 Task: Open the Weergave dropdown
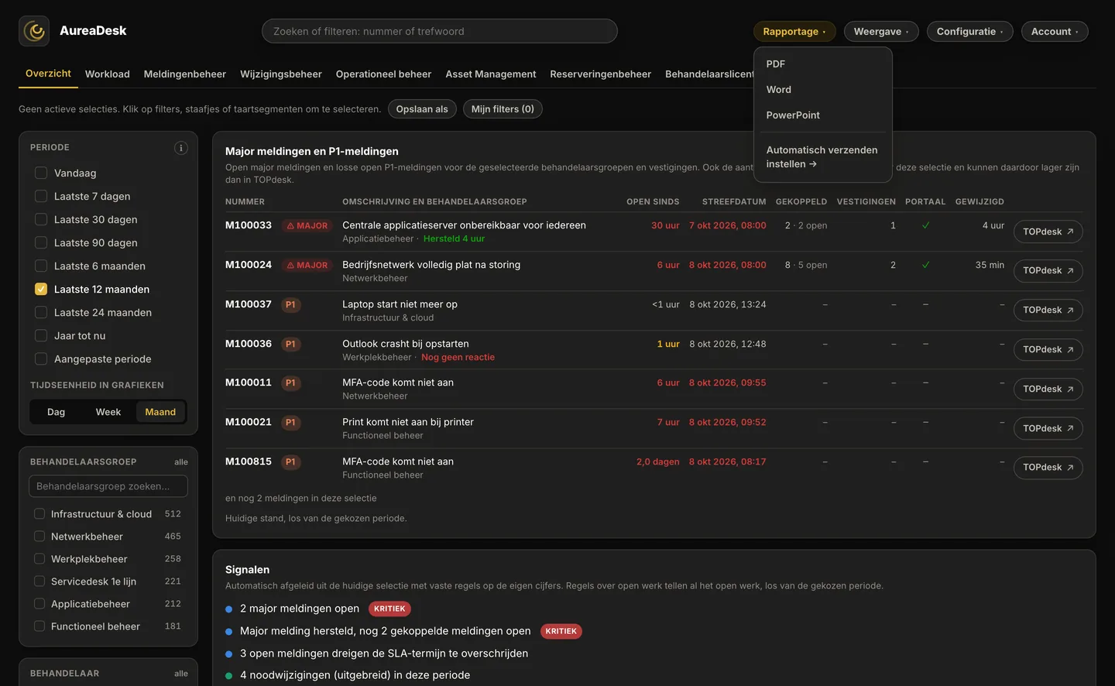coord(881,32)
